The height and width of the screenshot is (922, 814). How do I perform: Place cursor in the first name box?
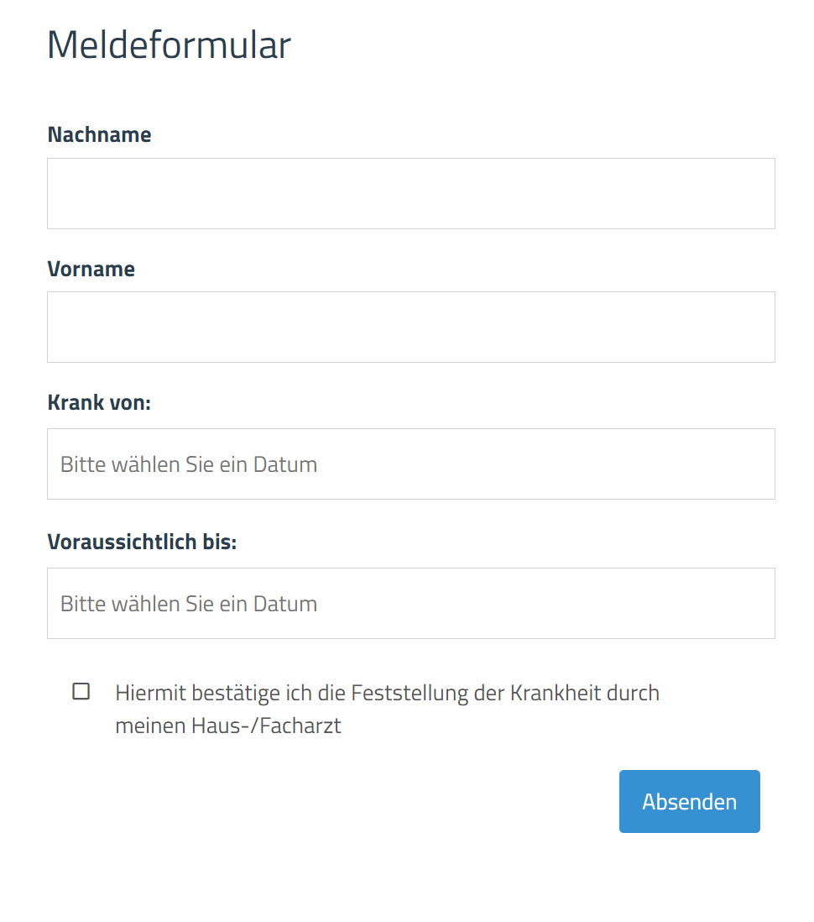point(411,327)
